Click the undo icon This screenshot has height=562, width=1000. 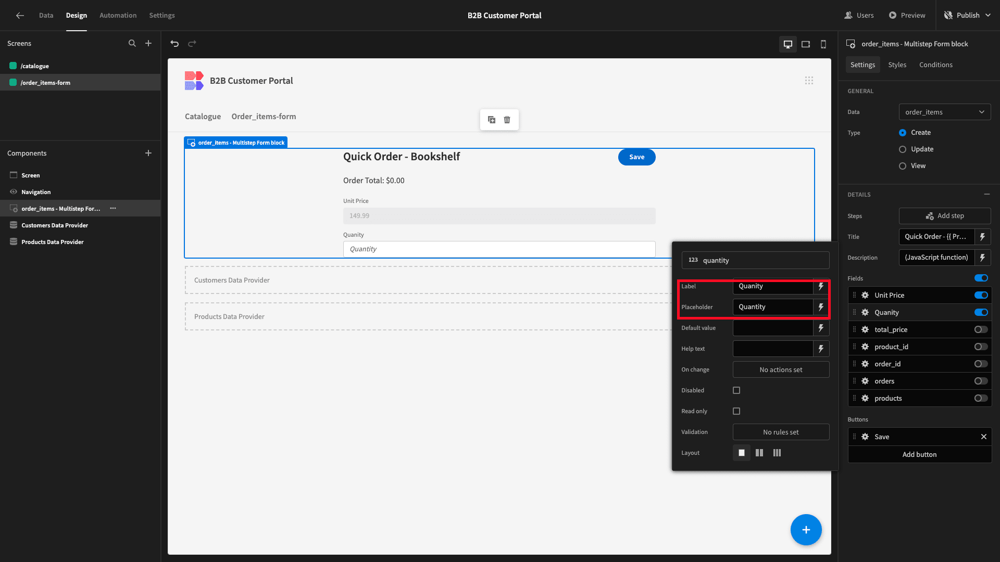pos(174,44)
